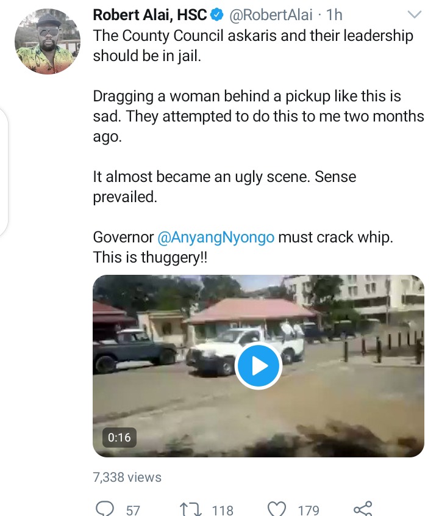Open the 1h timestamp link
Viewport: 439px width, 516px height.
[334, 15]
